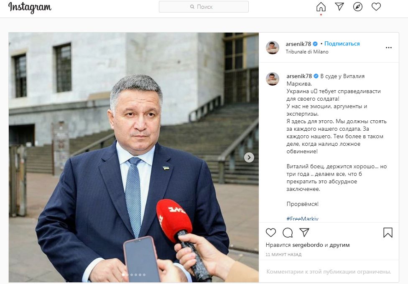Focus the Поиск search field

204,7
